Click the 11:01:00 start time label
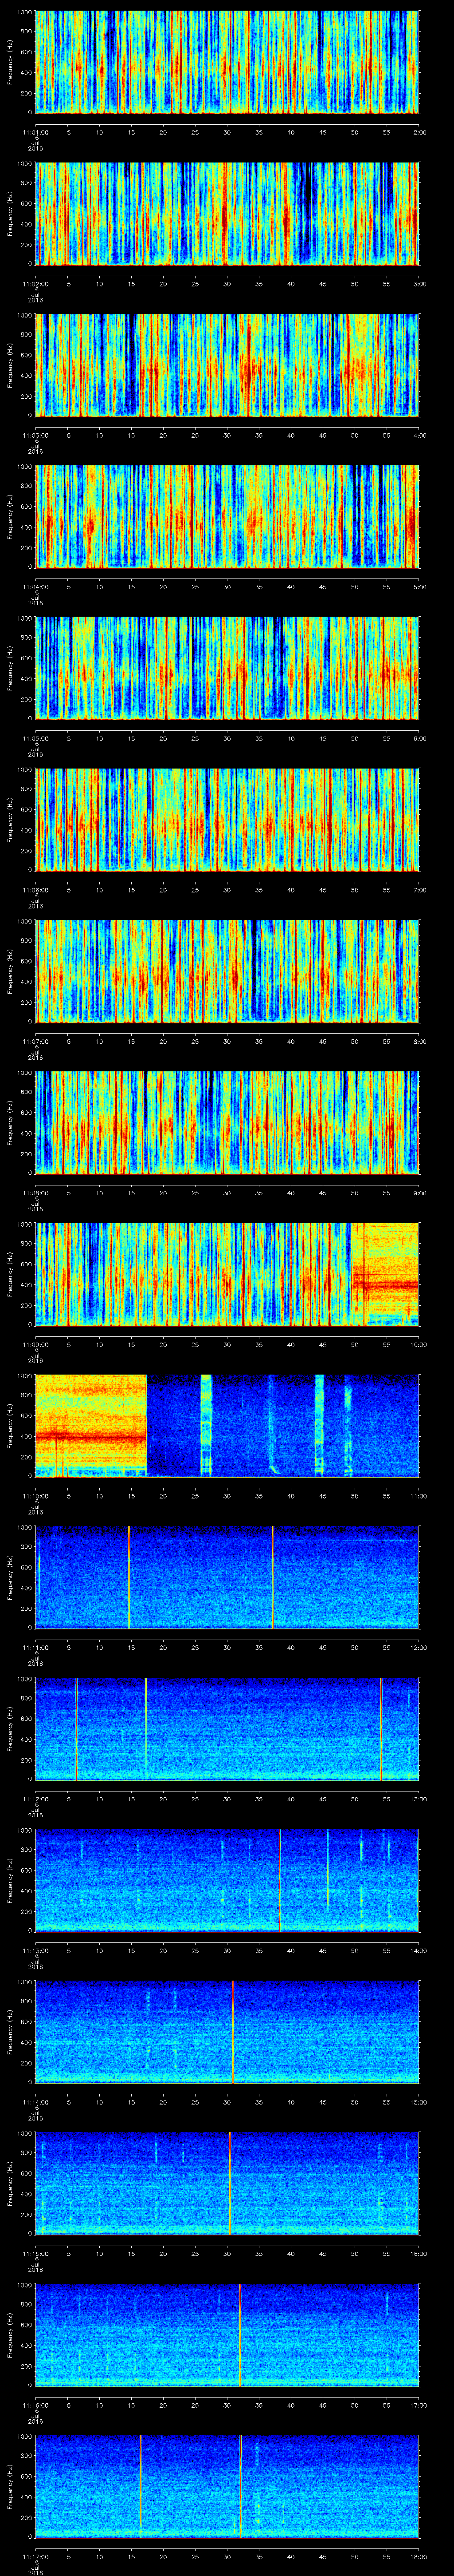This screenshot has height=2576, width=454. coord(36,132)
